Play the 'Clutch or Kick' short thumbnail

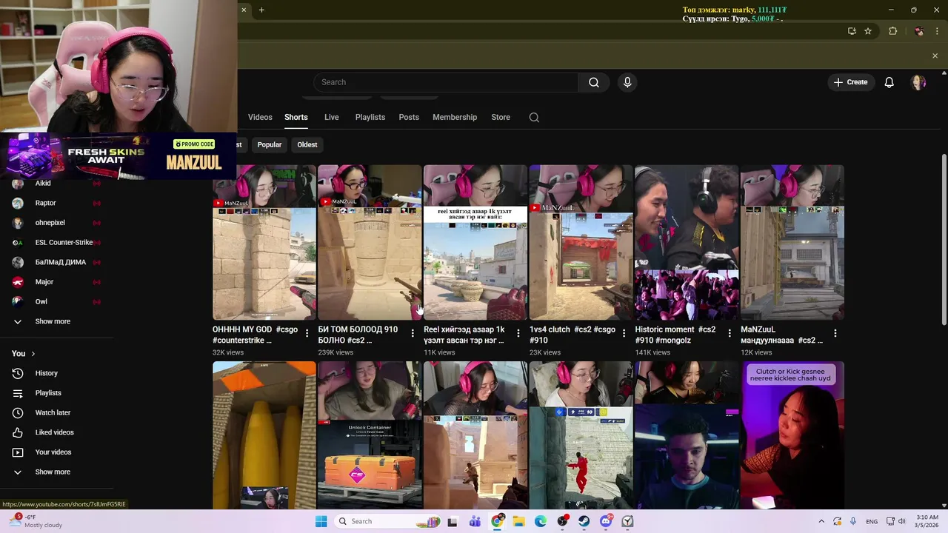pyautogui.click(x=792, y=435)
